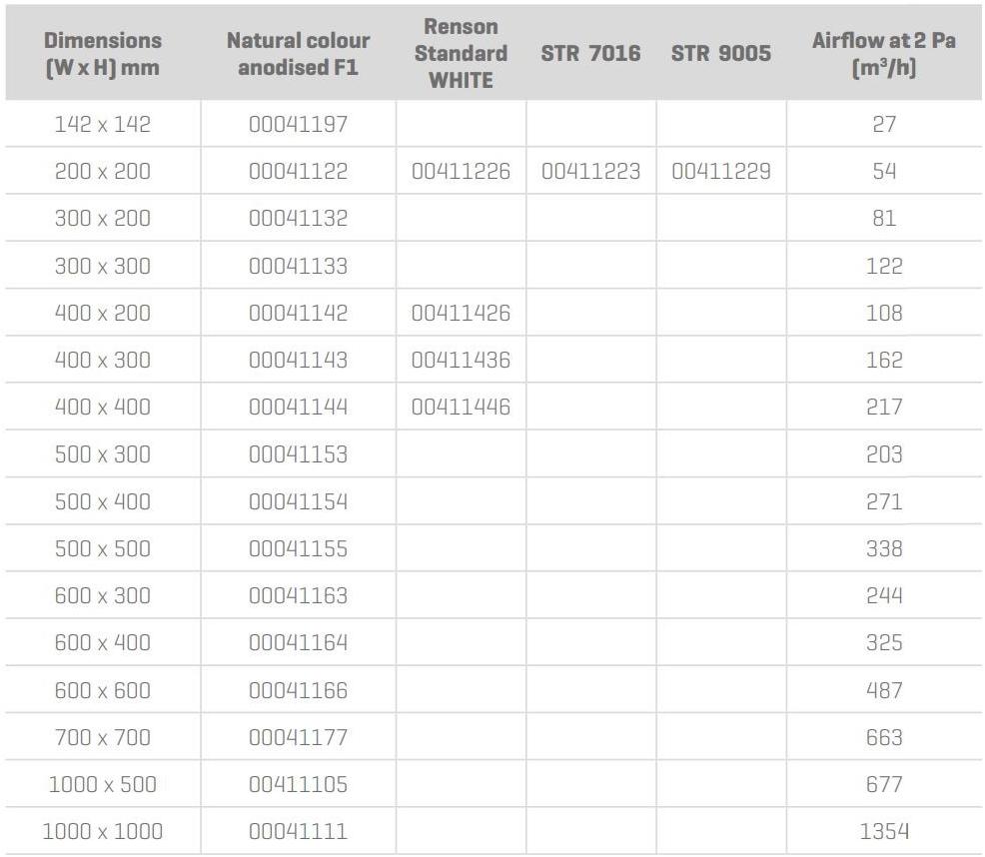Click article number 00041155
985x857 pixels.
(298, 548)
